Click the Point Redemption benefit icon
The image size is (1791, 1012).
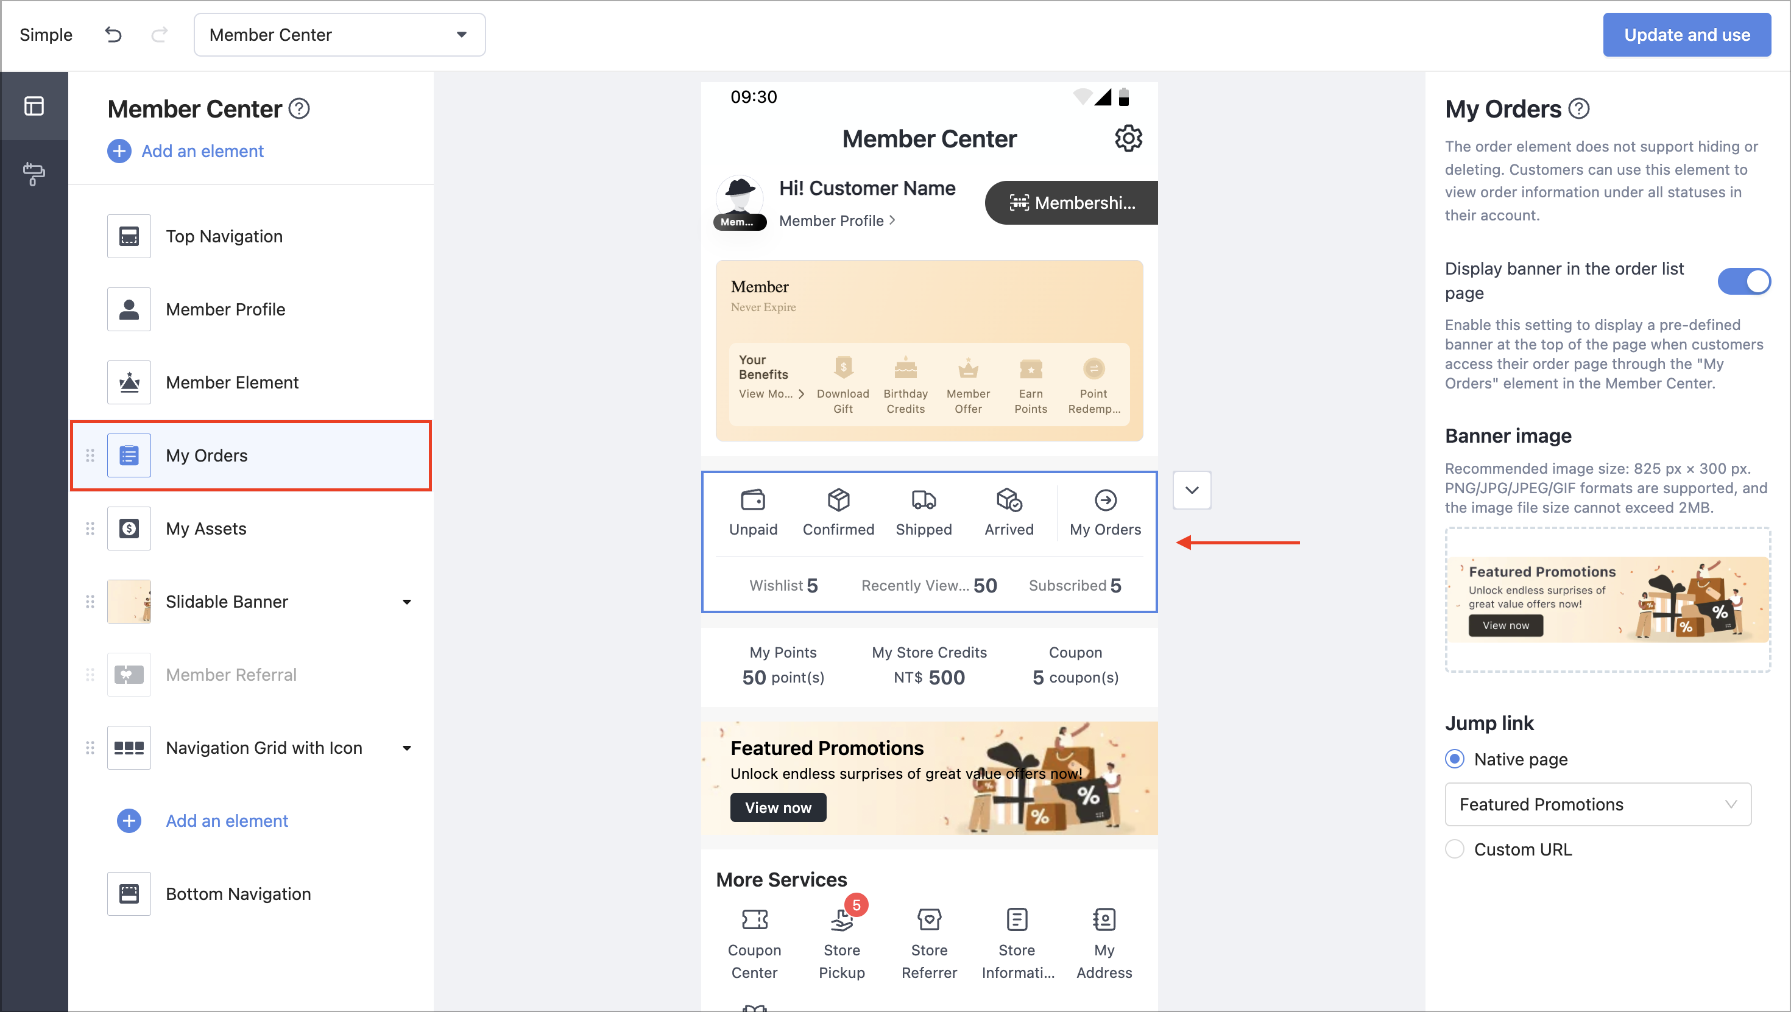point(1093,368)
